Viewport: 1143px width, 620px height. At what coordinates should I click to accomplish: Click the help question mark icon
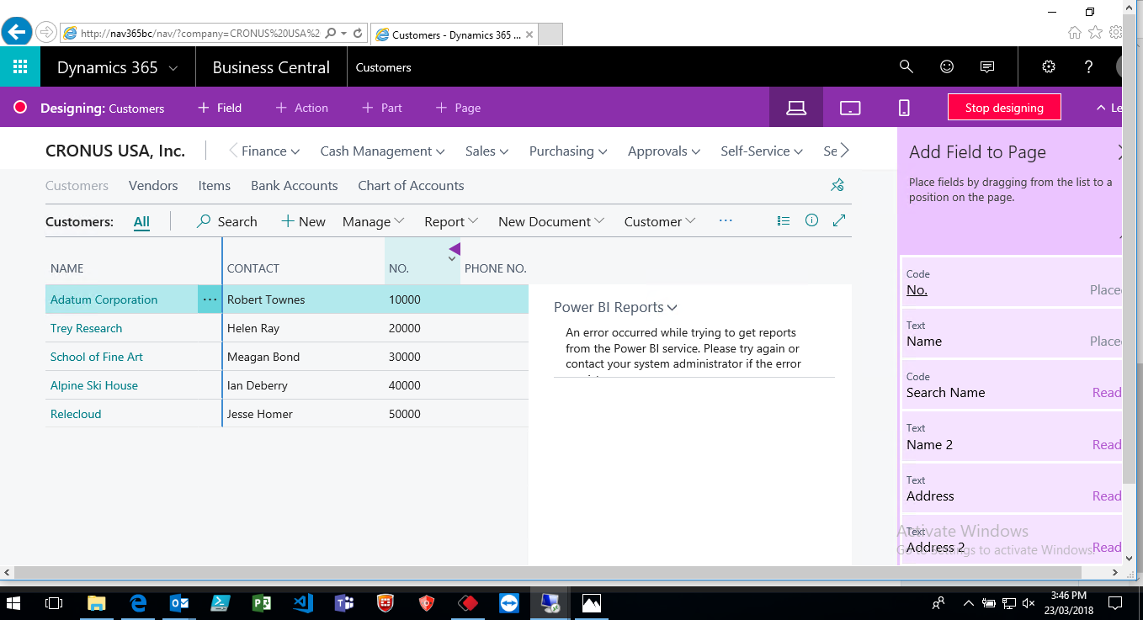(1088, 67)
